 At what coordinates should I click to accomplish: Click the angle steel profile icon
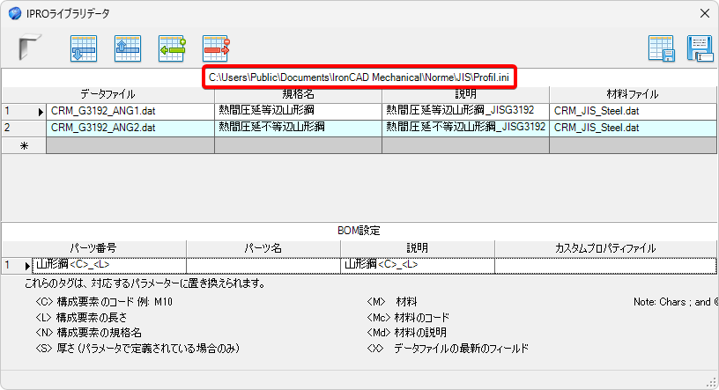click(x=30, y=47)
